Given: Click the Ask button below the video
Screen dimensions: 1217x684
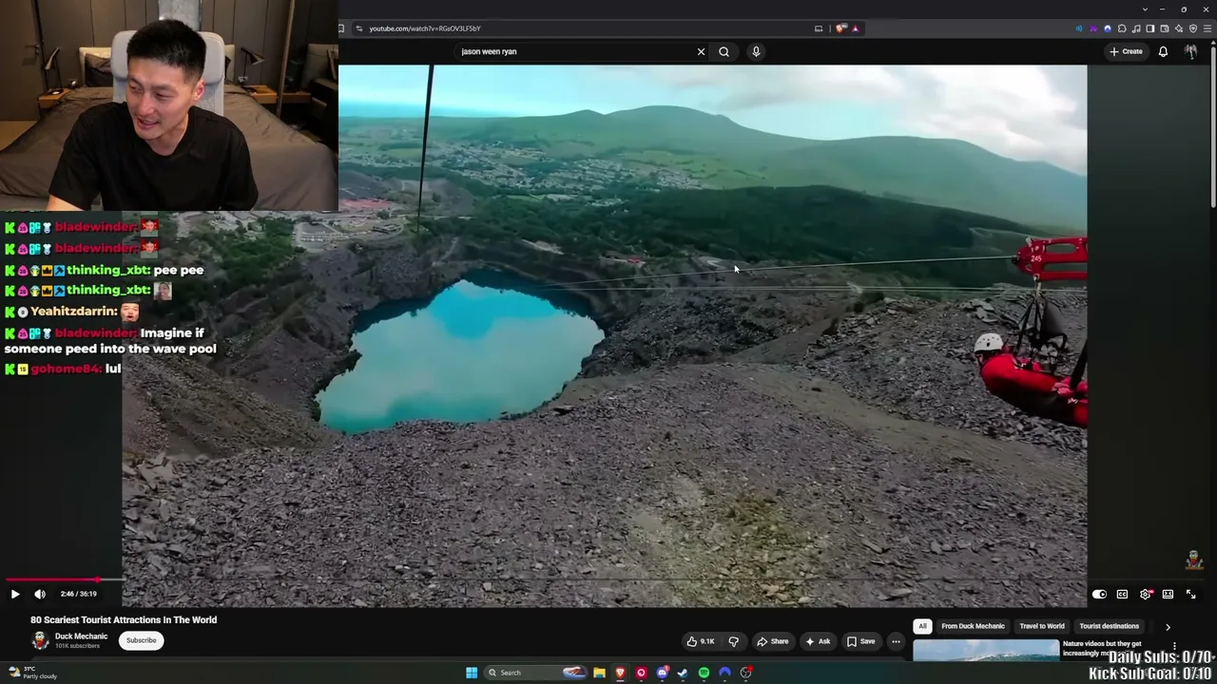Looking at the screenshot, I should click(818, 641).
